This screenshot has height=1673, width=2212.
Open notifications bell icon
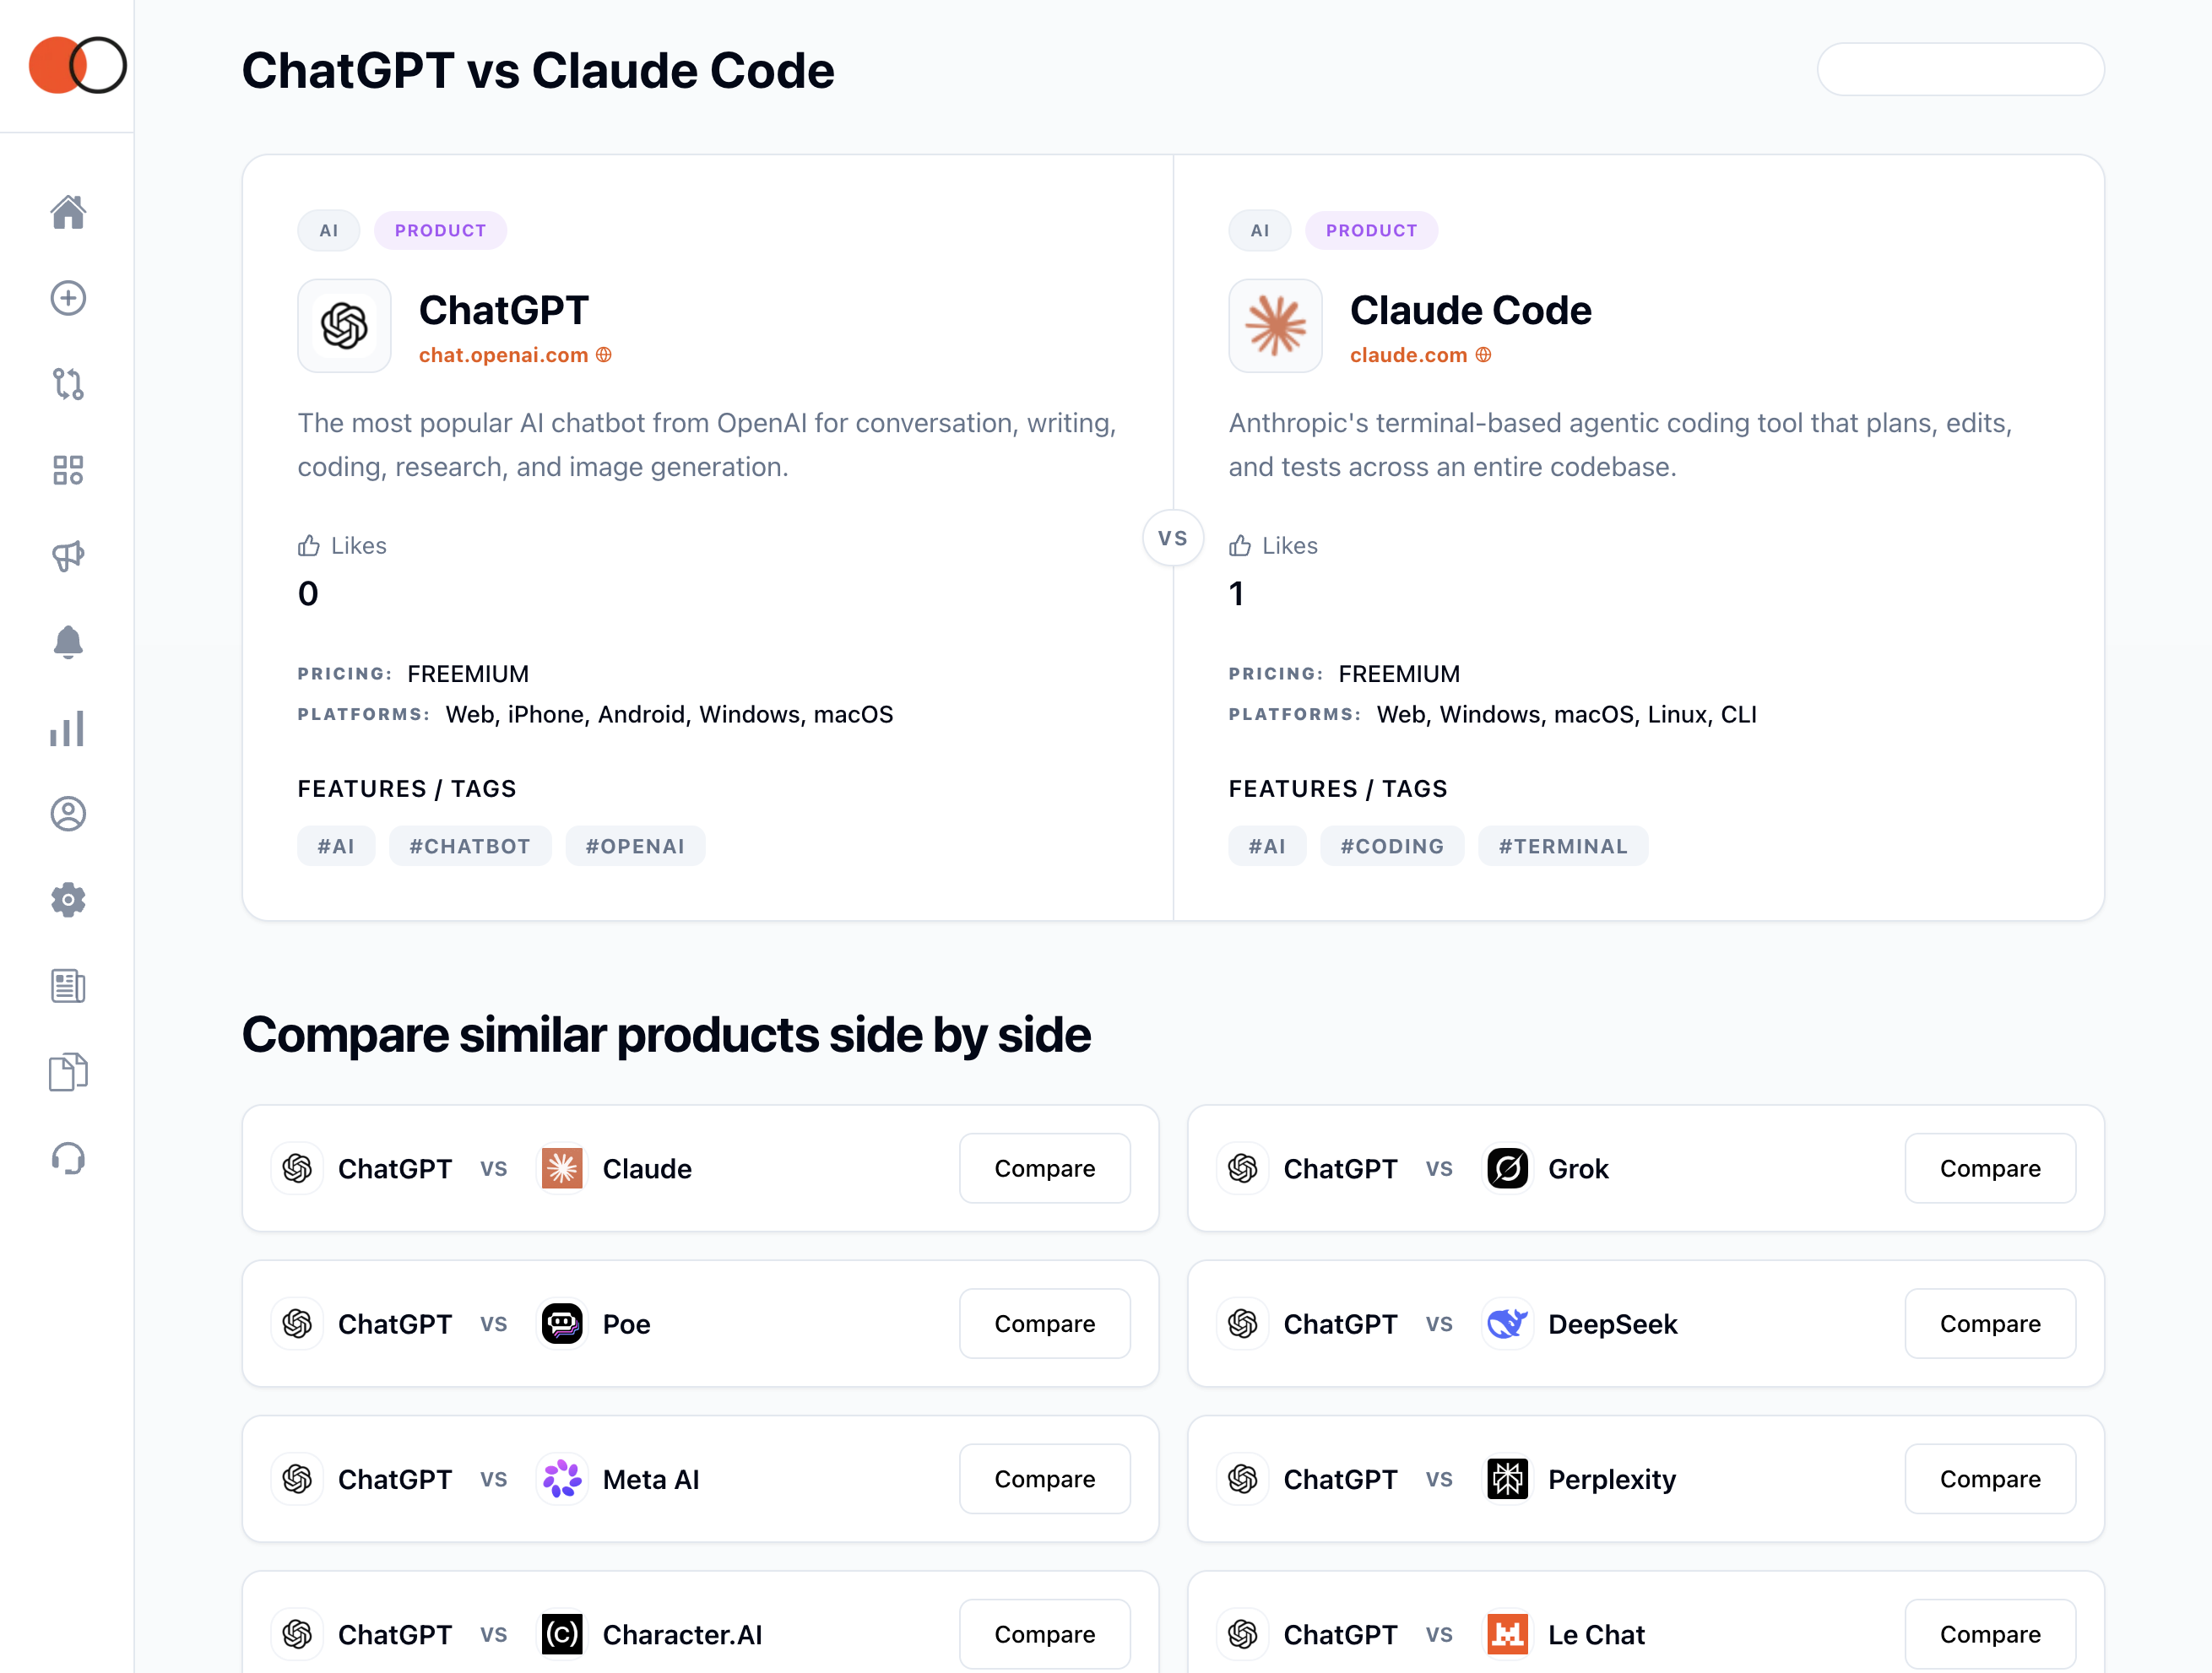pos(68,642)
